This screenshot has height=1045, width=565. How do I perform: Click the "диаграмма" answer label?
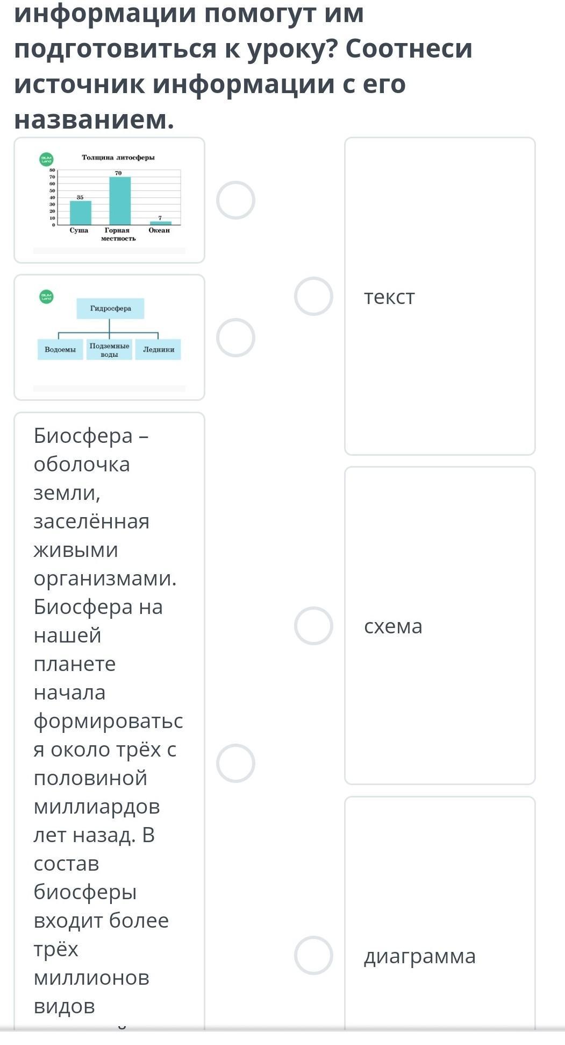click(420, 956)
